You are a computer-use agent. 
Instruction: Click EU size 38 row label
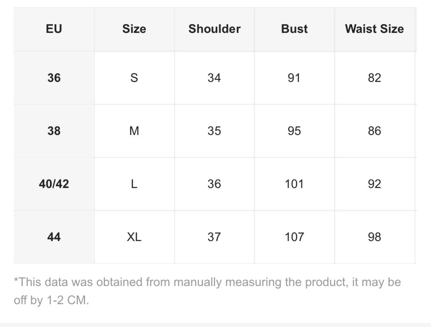click(x=54, y=131)
